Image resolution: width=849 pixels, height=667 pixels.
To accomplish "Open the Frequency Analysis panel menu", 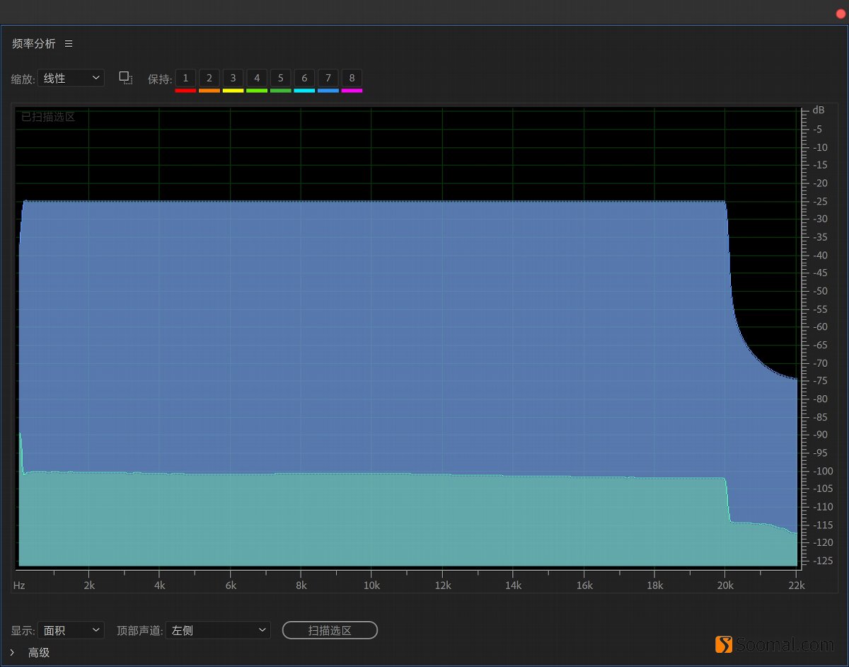I will (69, 43).
